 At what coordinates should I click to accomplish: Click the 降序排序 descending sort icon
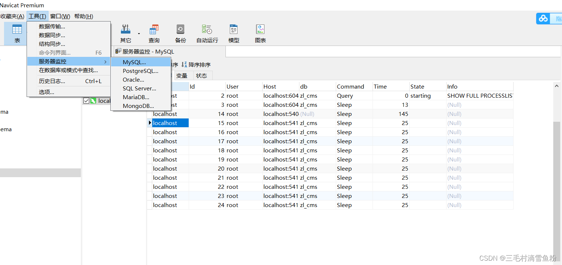[184, 65]
